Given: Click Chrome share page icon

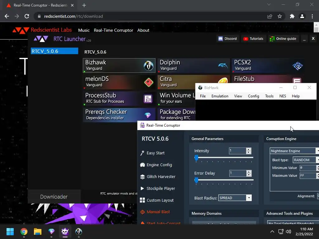Looking at the screenshot, I should point(270,16).
